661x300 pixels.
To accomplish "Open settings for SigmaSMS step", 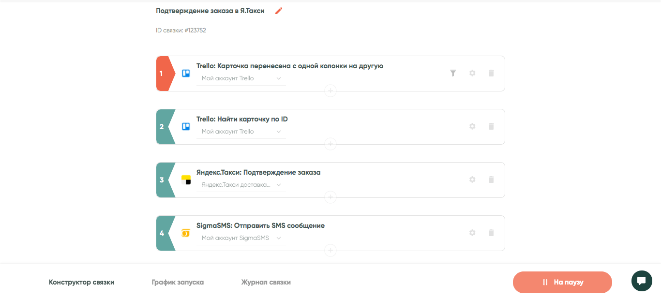I will (472, 233).
